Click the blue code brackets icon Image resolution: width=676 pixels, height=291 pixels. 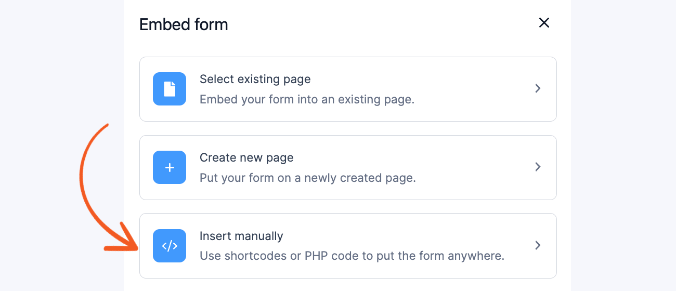(x=170, y=246)
